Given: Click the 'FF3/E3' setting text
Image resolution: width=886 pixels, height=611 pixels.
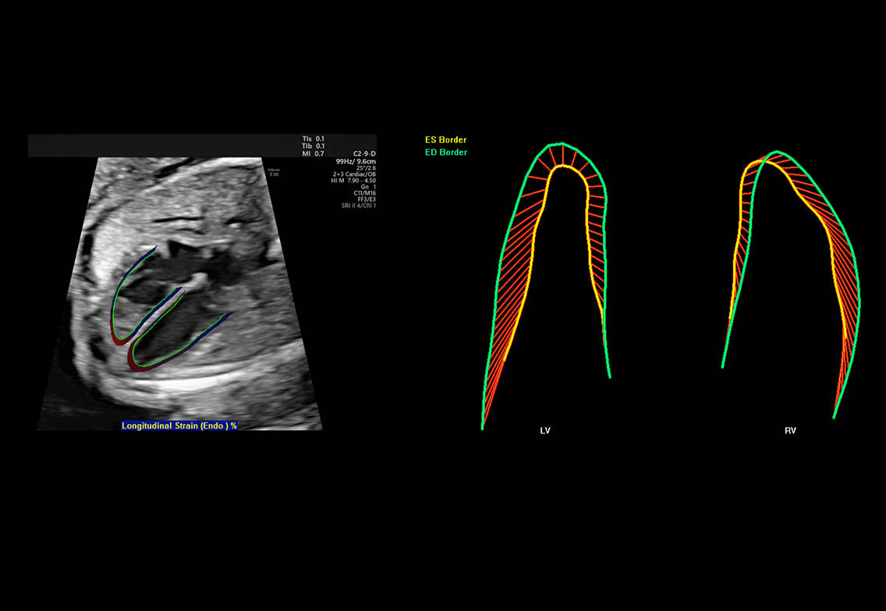Looking at the screenshot, I should (x=367, y=200).
